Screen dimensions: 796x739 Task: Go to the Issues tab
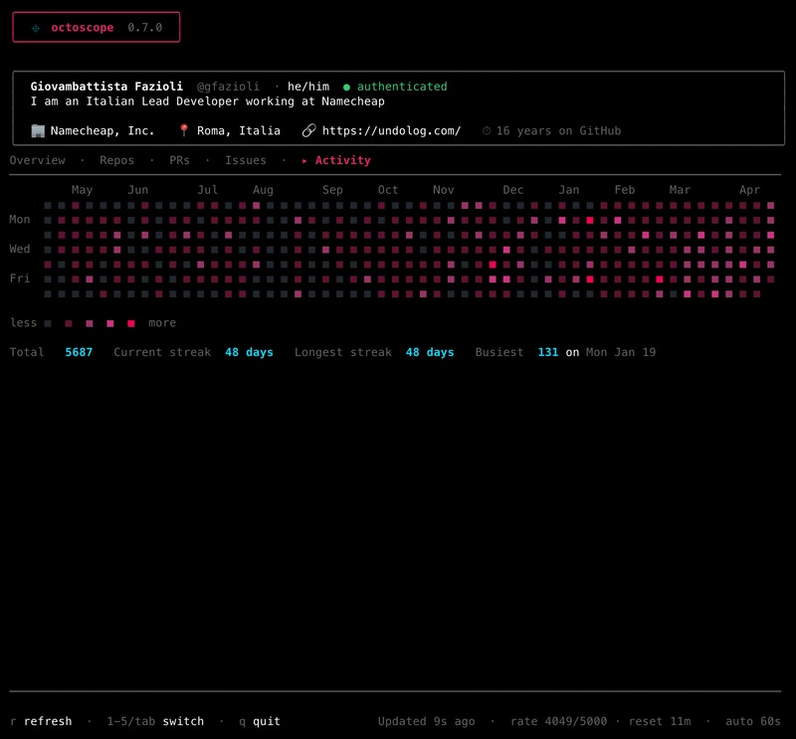[246, 160]
